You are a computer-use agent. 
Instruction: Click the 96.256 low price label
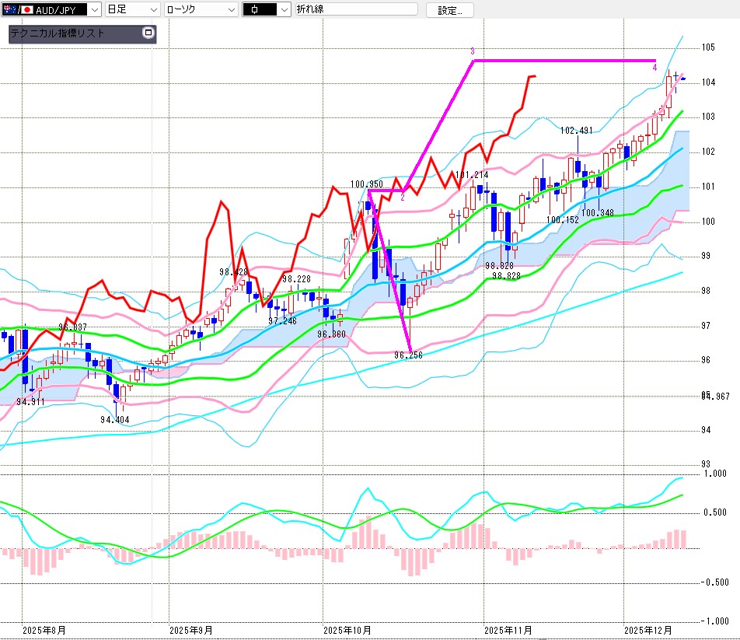(x=407, y=355)
